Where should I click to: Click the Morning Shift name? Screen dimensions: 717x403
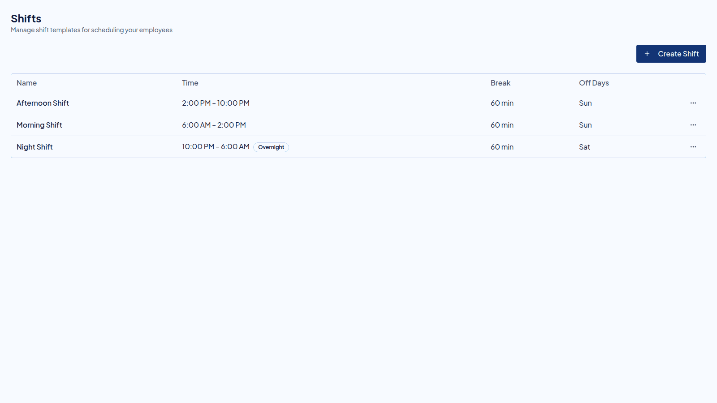[39, 125]
